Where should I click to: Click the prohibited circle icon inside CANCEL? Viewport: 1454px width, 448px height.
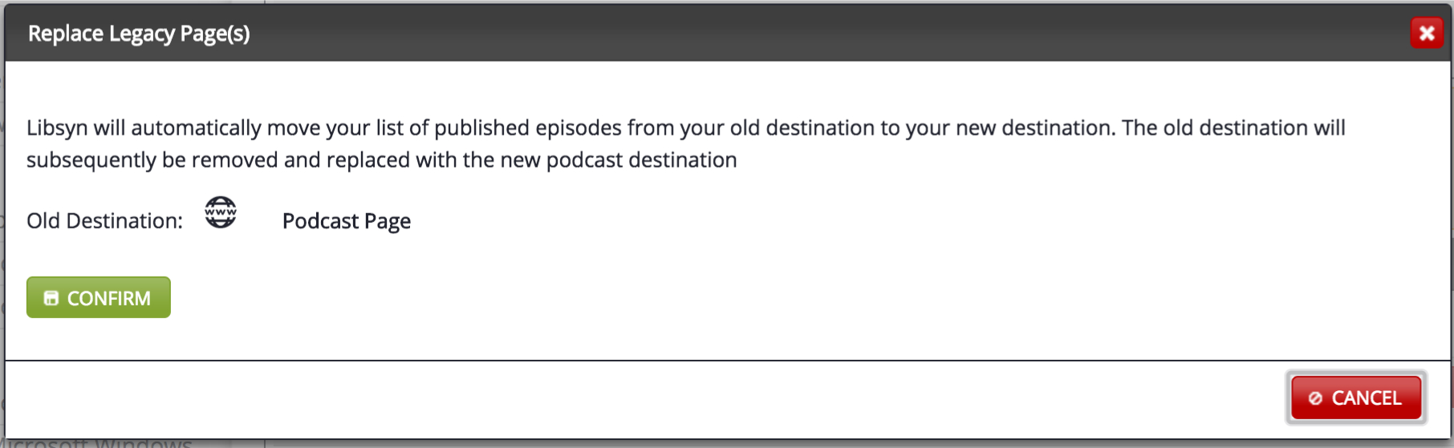(1315, 398)
